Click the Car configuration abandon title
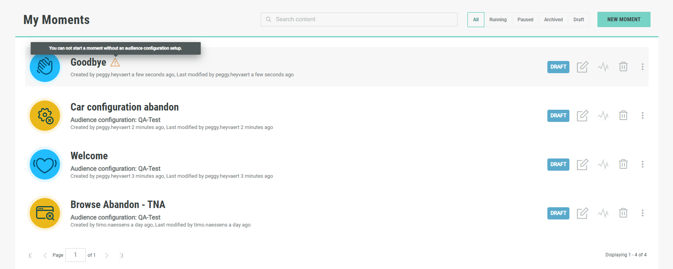 click(x=124, y=107)
